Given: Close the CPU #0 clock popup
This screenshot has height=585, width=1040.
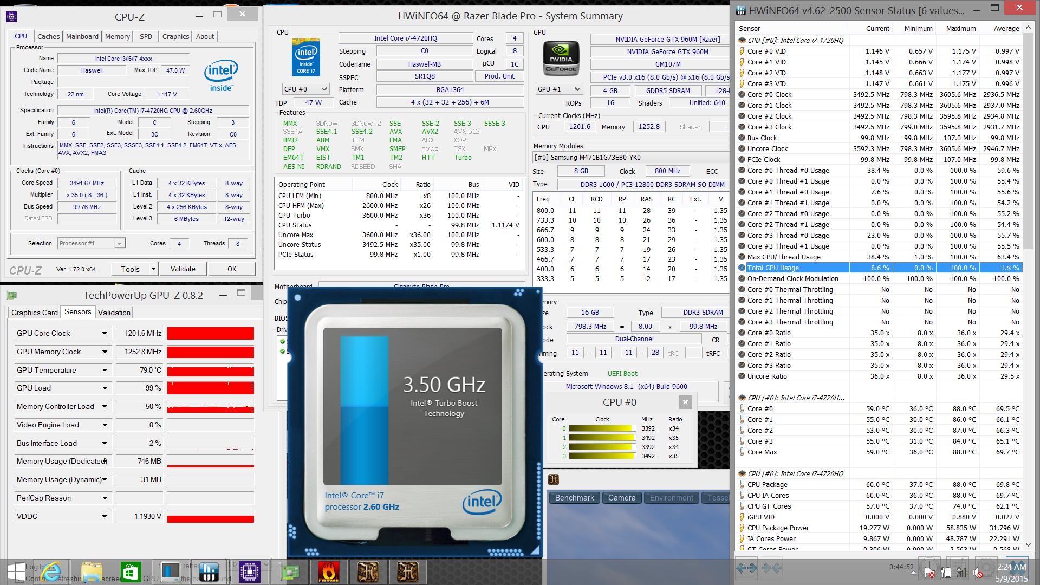Looking at the screenshot, I should click(x=685, y=402).
